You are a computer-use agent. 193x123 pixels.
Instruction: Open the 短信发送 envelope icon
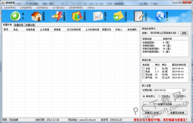tap(118, 16)
